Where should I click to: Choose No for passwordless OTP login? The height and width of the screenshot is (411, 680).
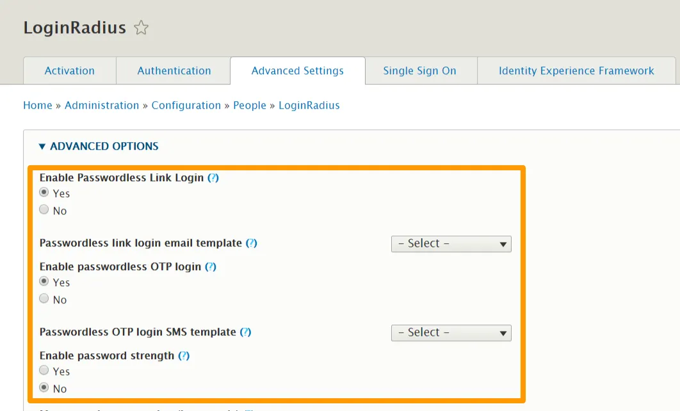click(44, 299)
